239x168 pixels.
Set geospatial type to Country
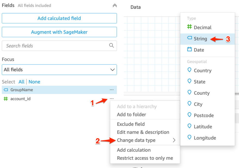coord(202,70)
